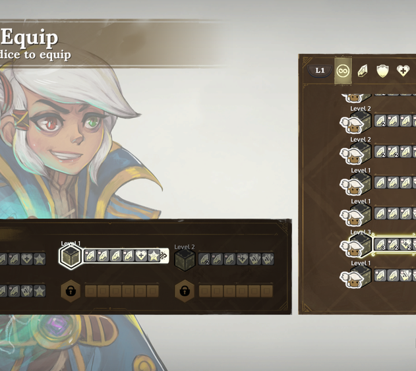Select the highlighted Level 1 equipped die
Screen dimensions: 416x371
(x=71, y=256)
